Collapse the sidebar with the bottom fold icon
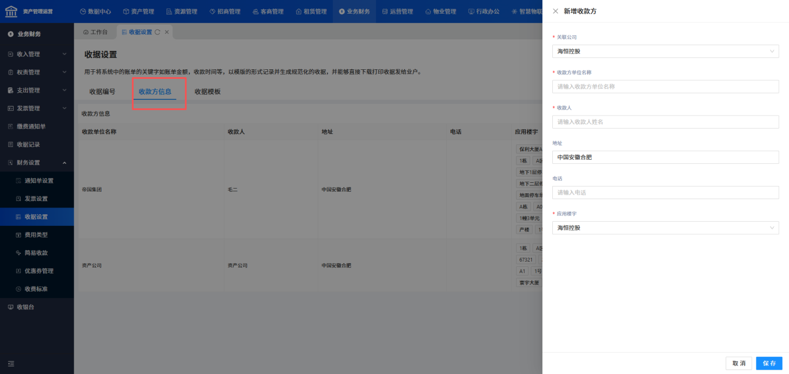This screenshot has width=789, height=374. pos(11,363)
